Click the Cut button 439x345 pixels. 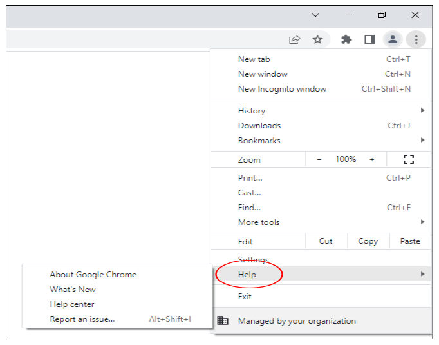point(326,241)
